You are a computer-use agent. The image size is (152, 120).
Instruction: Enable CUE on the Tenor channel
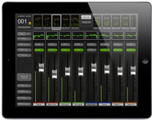105,44
